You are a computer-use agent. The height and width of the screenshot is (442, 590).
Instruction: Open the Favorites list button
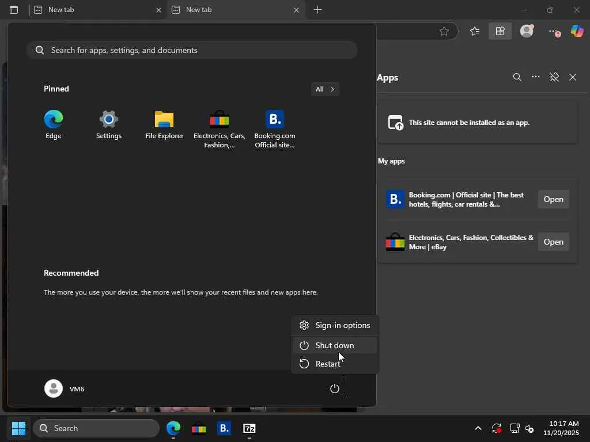(475, 31)
